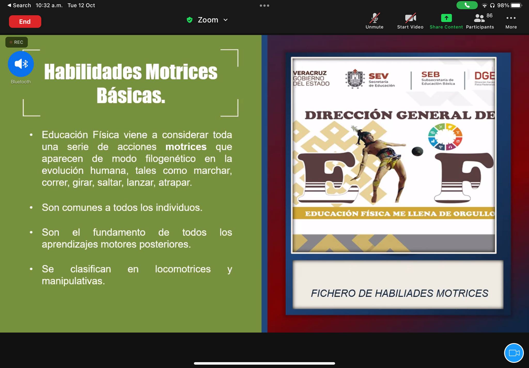
Task: Tap the green Share Content icon
Action: tap(446, 18)
